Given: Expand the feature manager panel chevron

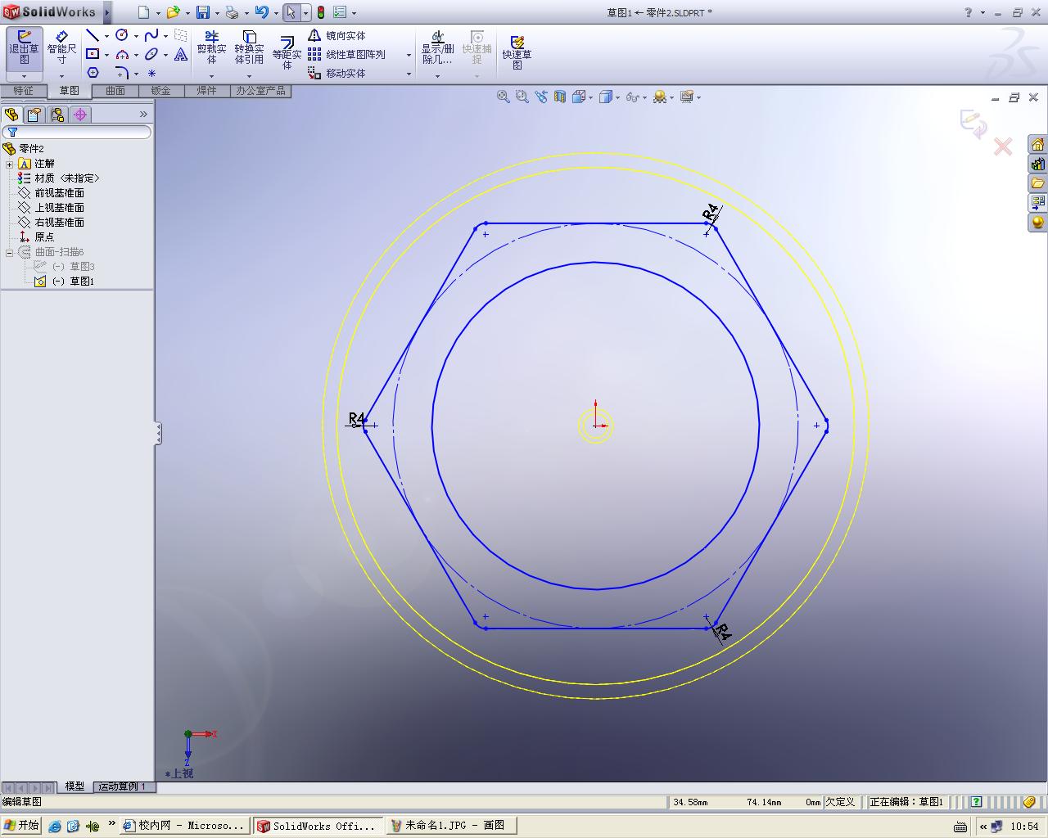Looking at the screenshot, I should click(143, 115).
